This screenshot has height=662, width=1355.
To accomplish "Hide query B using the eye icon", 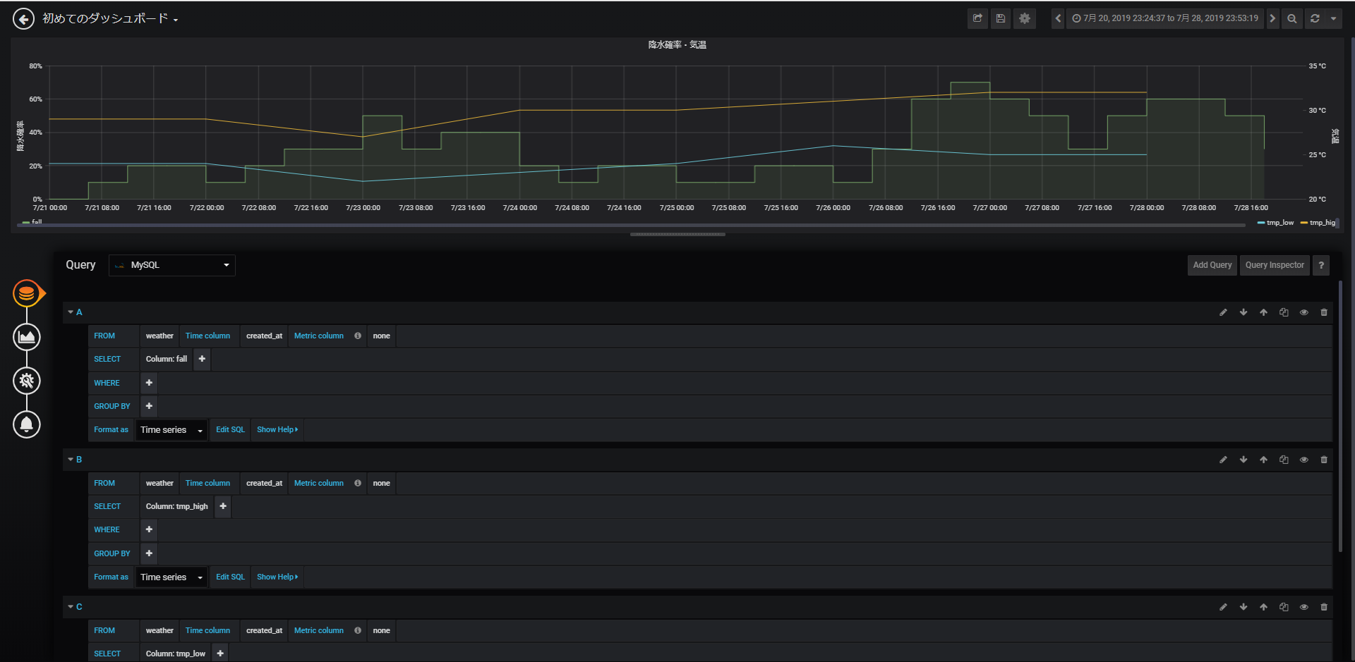I will [1304, 460].
